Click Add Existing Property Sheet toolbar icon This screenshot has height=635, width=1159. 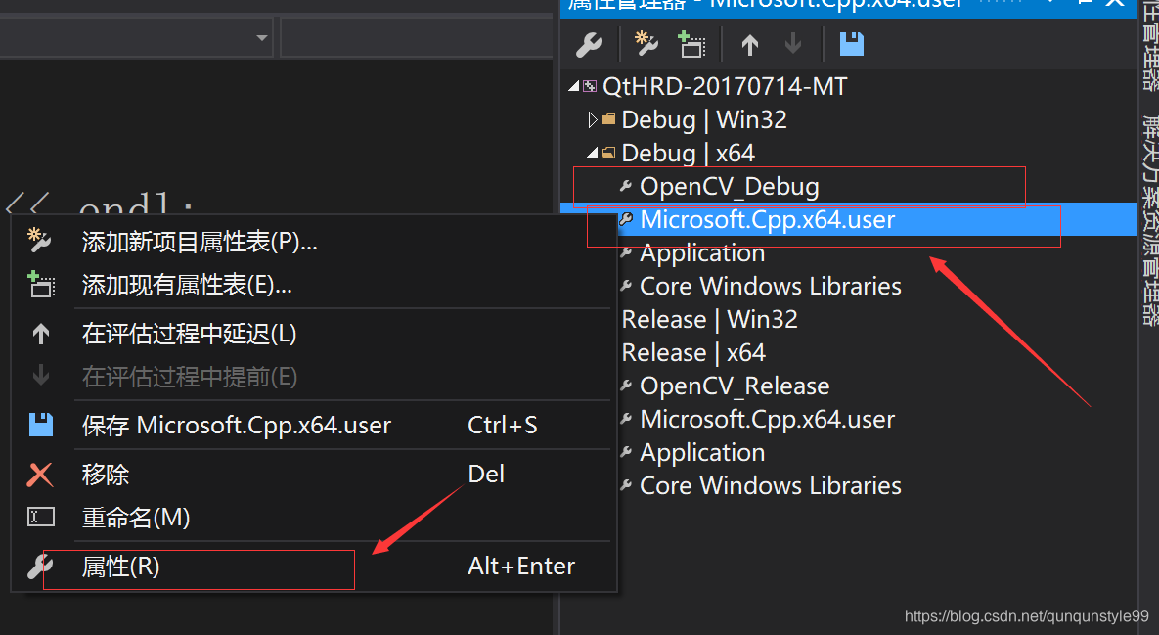click(x=691, y=44)
